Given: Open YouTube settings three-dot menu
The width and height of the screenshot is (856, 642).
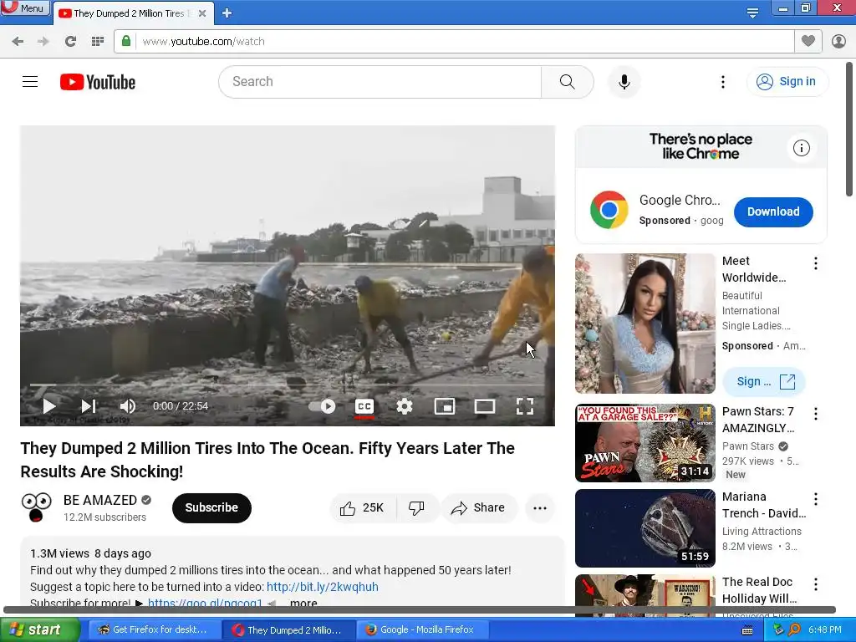Looking at the screenshot, I should point(723,82).
